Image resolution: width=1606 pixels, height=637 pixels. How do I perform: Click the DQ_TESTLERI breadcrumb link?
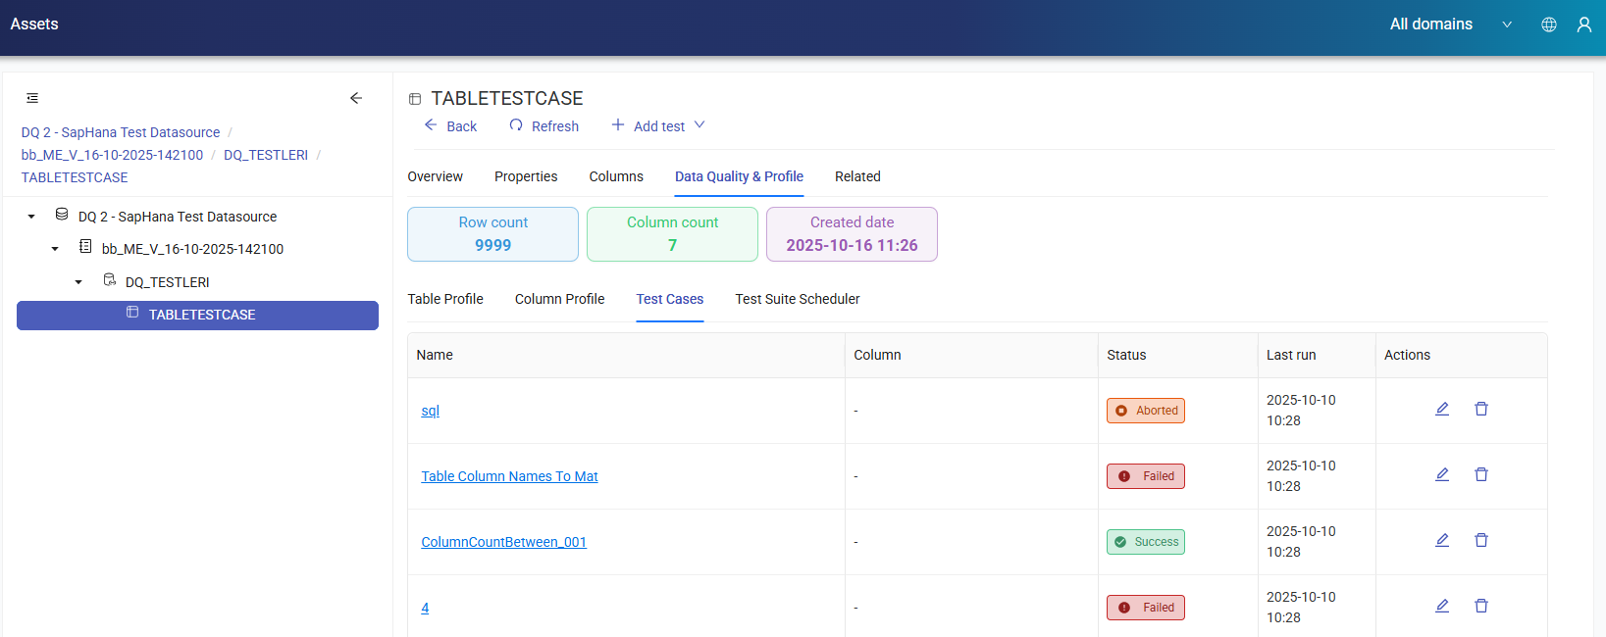click(265, 155)
